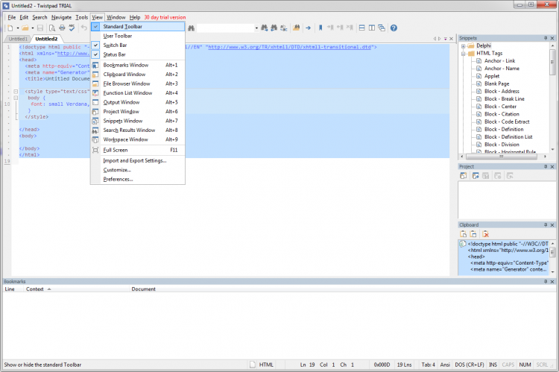Viewport: 559px width, 372px height.
Task: Choose Customize... in View menu
Action: (x=138, y=170)
